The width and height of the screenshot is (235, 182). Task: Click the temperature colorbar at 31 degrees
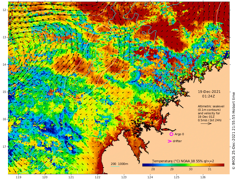(210, 165)
